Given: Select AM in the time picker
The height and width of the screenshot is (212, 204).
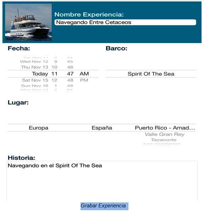Looking at the screenshot, I should [84, 74].
